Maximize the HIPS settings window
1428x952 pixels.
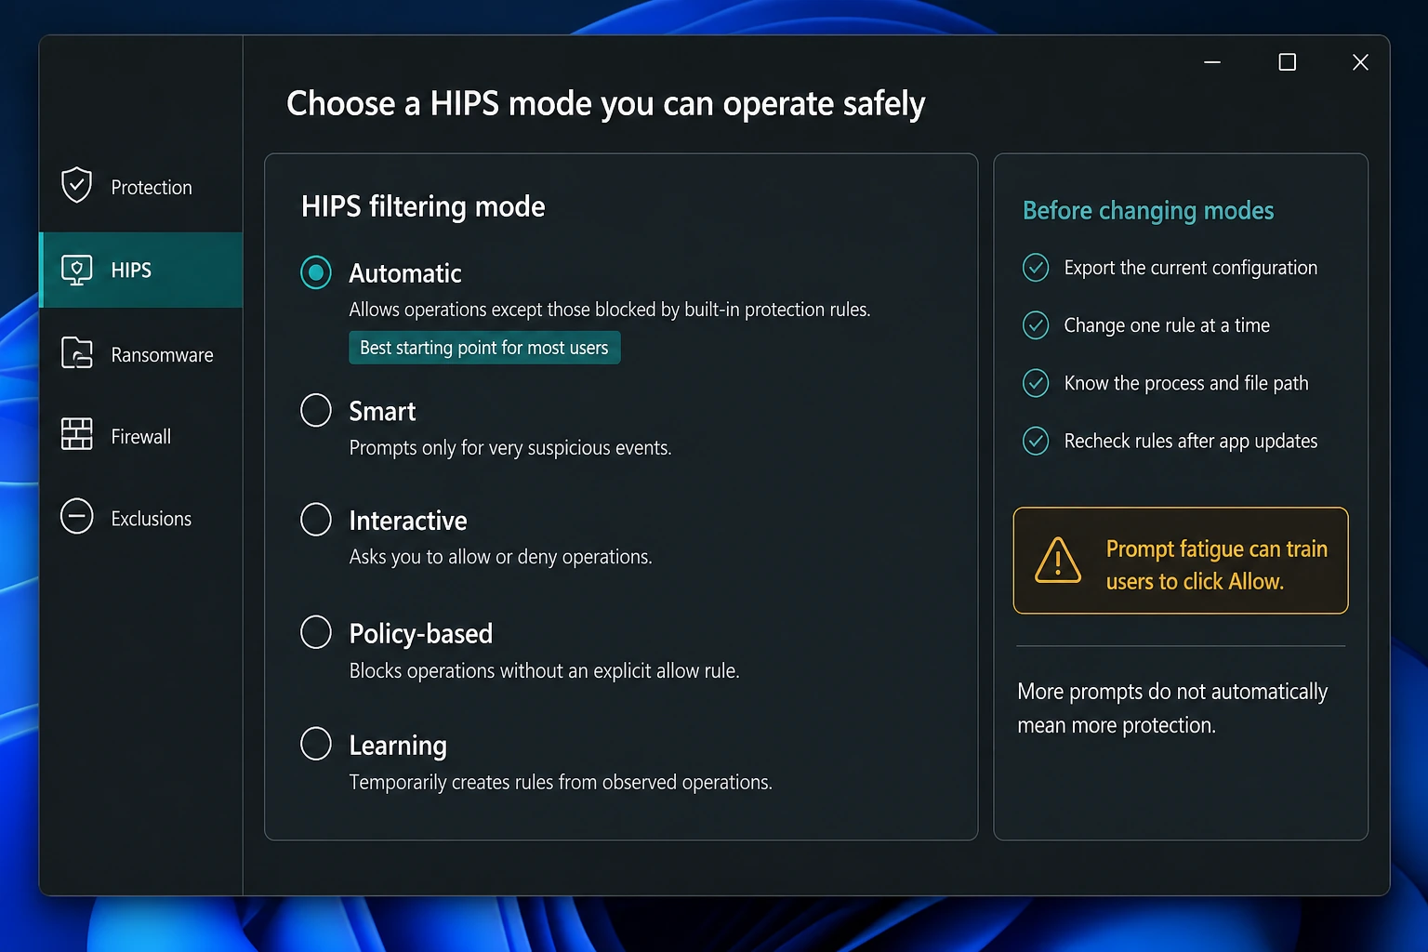tap(1287, 62)
